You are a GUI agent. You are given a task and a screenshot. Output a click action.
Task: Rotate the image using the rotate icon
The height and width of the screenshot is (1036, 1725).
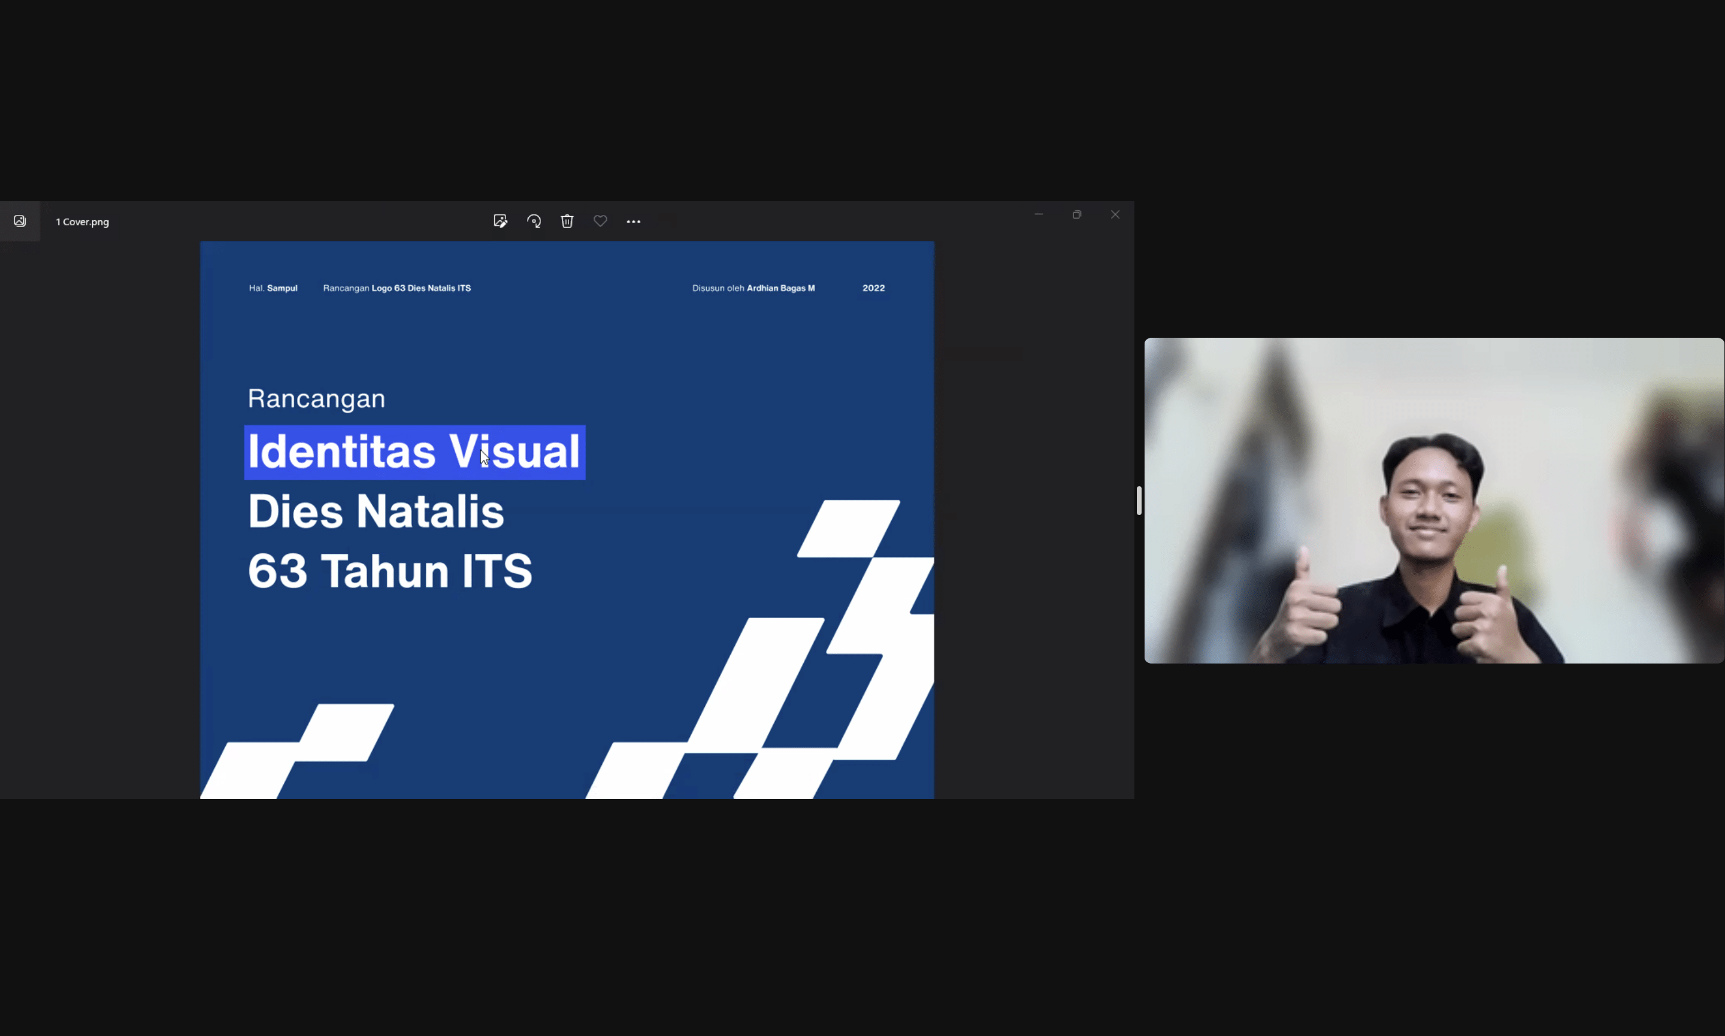(534, 222)
